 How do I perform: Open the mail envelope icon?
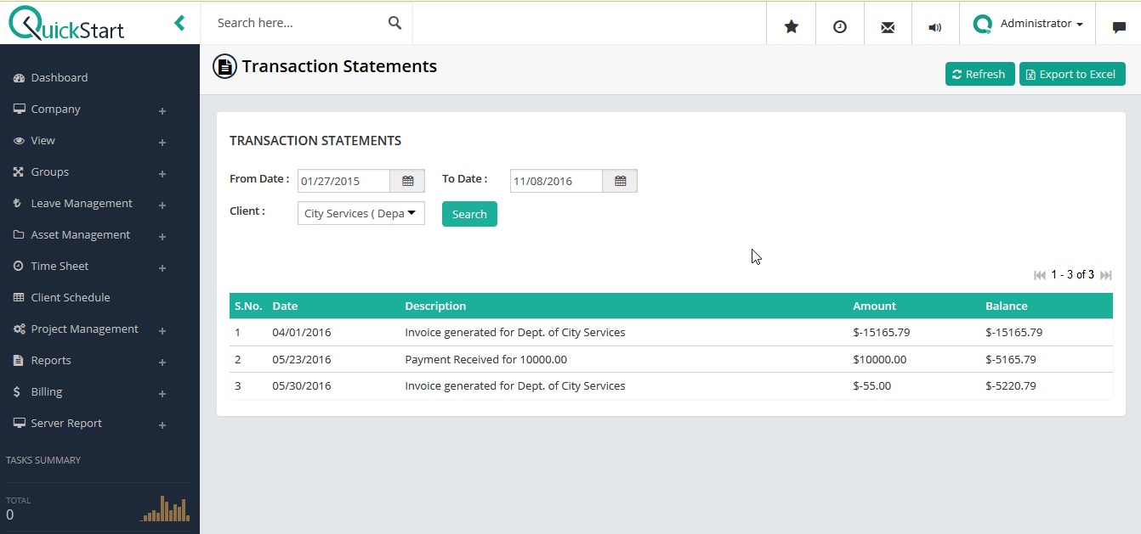pyautogui.click(x=887, y=25)
